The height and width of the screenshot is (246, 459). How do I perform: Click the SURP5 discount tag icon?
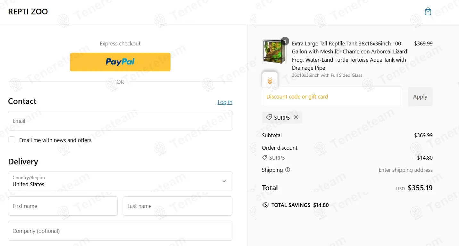coord(269,117)
